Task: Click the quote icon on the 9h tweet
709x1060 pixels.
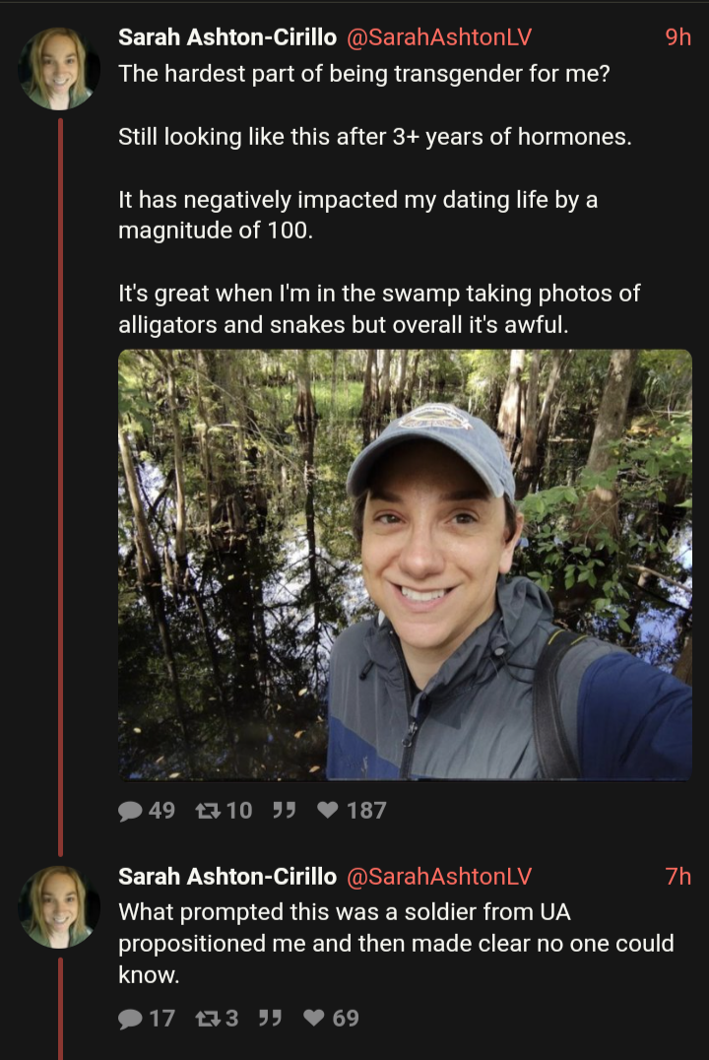Action: pos(284,811)
